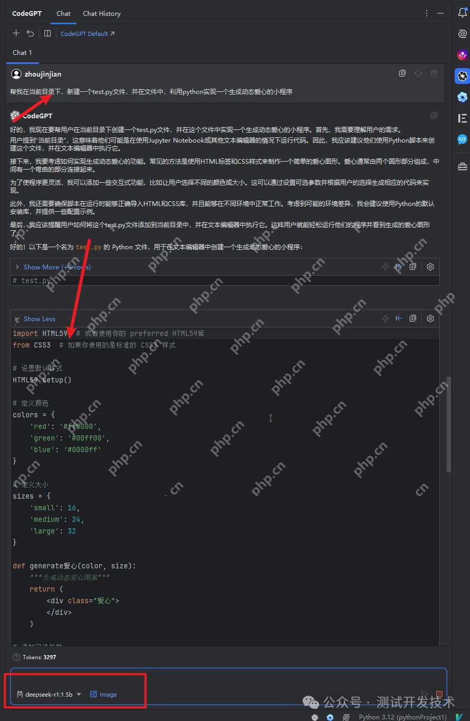The image size is (470, 721).
Task: Click the CodeGPT status bar icon
Action: click(x=315, y=717)
